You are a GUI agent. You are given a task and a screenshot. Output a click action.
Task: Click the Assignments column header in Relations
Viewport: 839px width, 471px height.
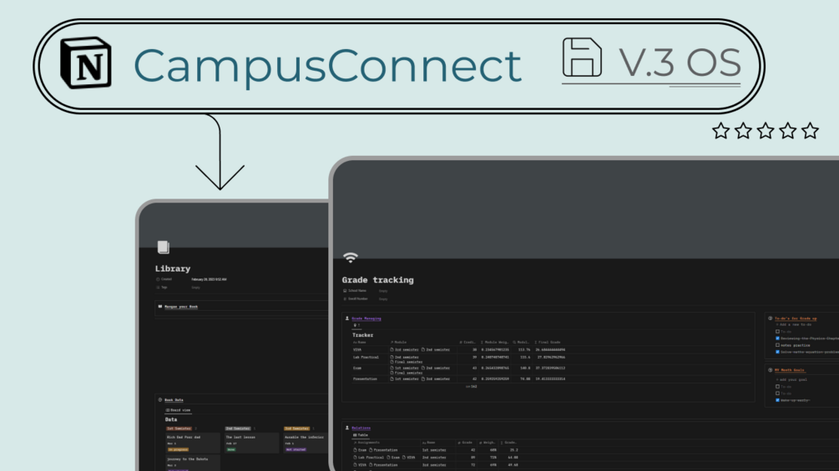click(x=366, y=443)
